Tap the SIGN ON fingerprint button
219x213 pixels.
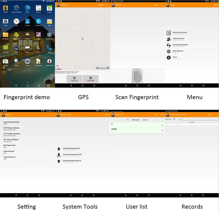[74, 79]
